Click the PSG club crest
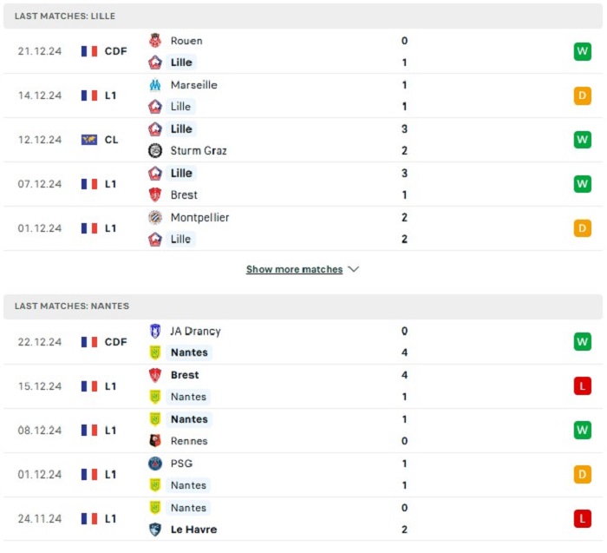This screenshot has width=607, height=553. (x=155, y=464)
